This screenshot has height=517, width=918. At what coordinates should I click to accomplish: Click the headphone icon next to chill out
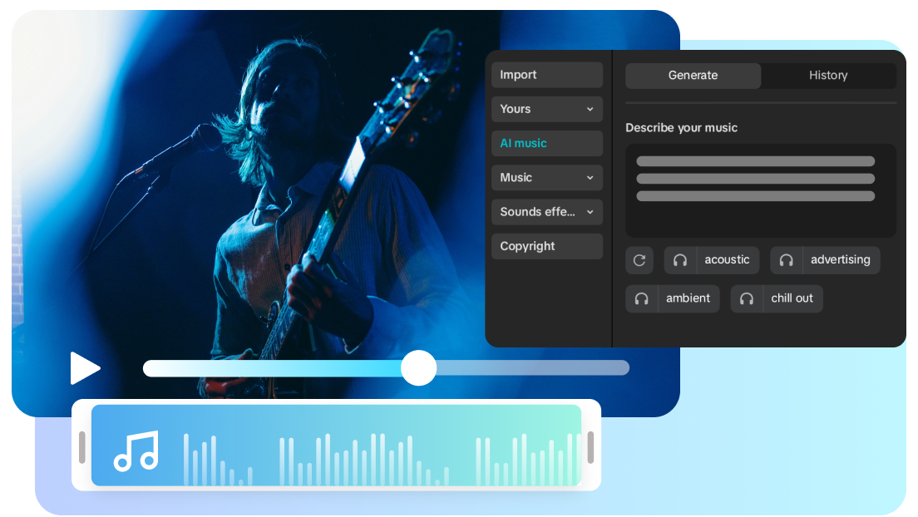coord(746,298)
